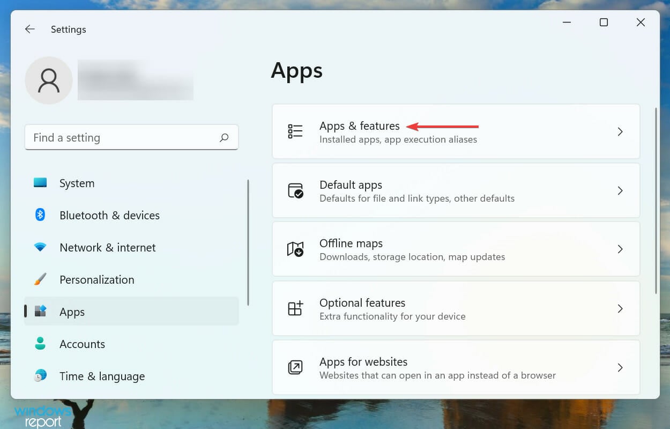Click the Personalization brush icon
670x429 pixels.
click(40, 279)
